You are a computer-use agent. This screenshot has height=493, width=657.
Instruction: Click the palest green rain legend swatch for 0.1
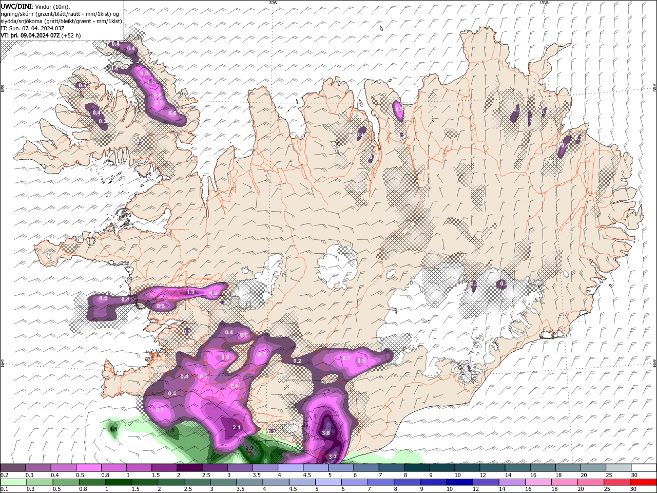tap(13, 482)
